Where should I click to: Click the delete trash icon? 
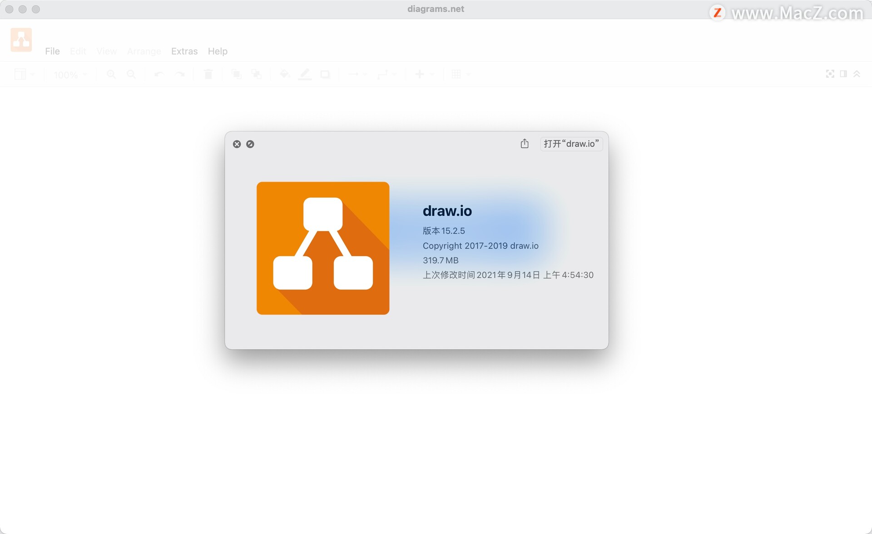coord(208,74)
